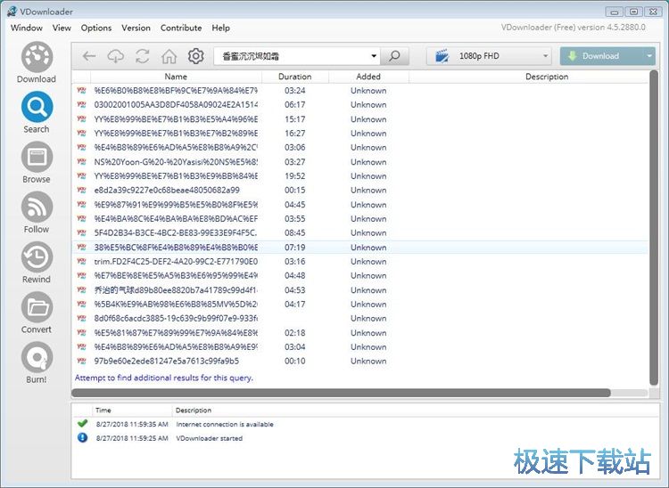Open settings gear in toolbar
The width and height of the screenshot is (669, 488).
tap(195, 56)
